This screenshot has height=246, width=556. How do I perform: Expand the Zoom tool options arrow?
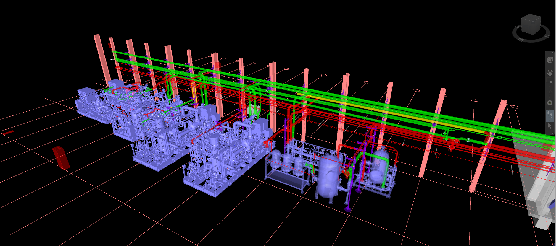tap(550, 87)
